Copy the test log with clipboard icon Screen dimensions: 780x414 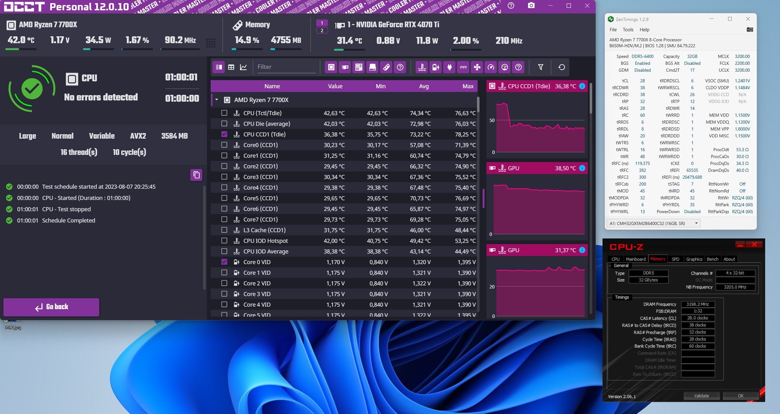tap(196, 175)
